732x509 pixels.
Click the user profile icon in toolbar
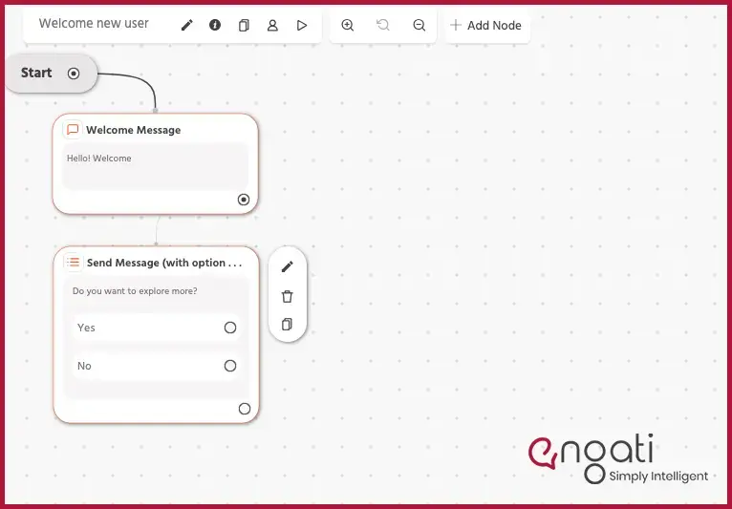(272, 25)
